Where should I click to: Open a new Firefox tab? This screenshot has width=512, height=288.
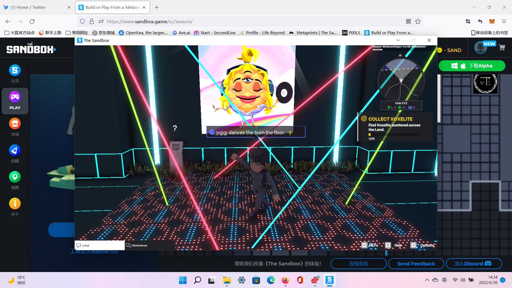point(157,7)
